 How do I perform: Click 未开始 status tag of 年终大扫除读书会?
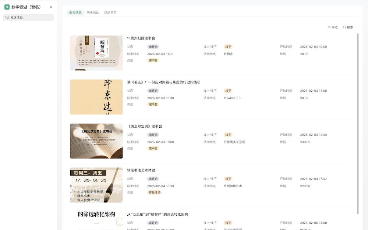pos(153,47)
